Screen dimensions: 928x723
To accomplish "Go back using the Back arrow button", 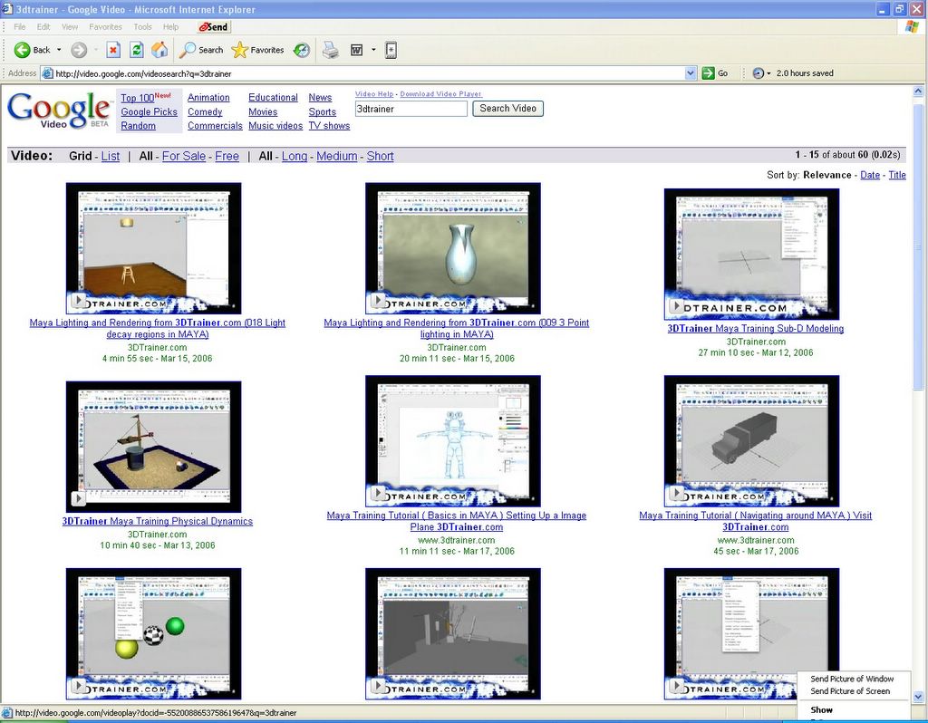I will [33, 51].
